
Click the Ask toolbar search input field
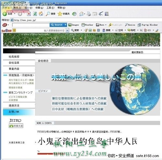click(x=31, y=25)
